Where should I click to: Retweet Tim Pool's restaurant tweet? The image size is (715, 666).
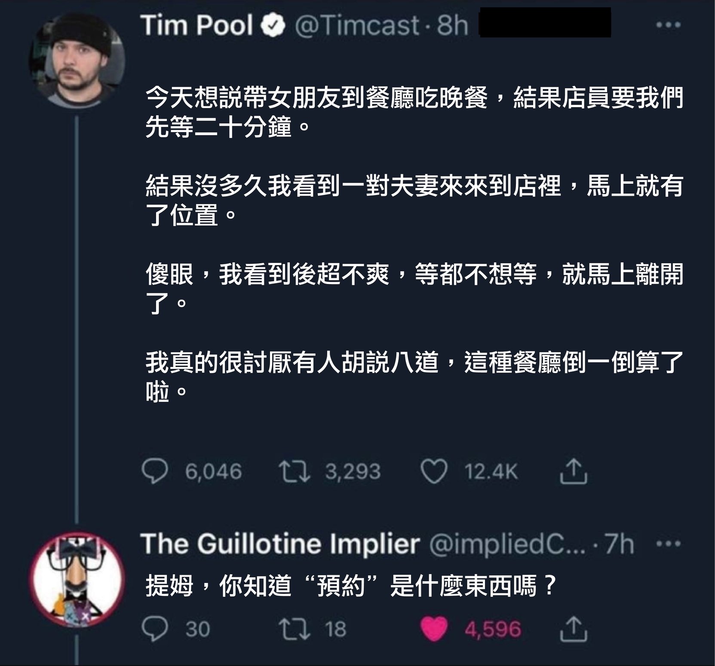point(294,472)
